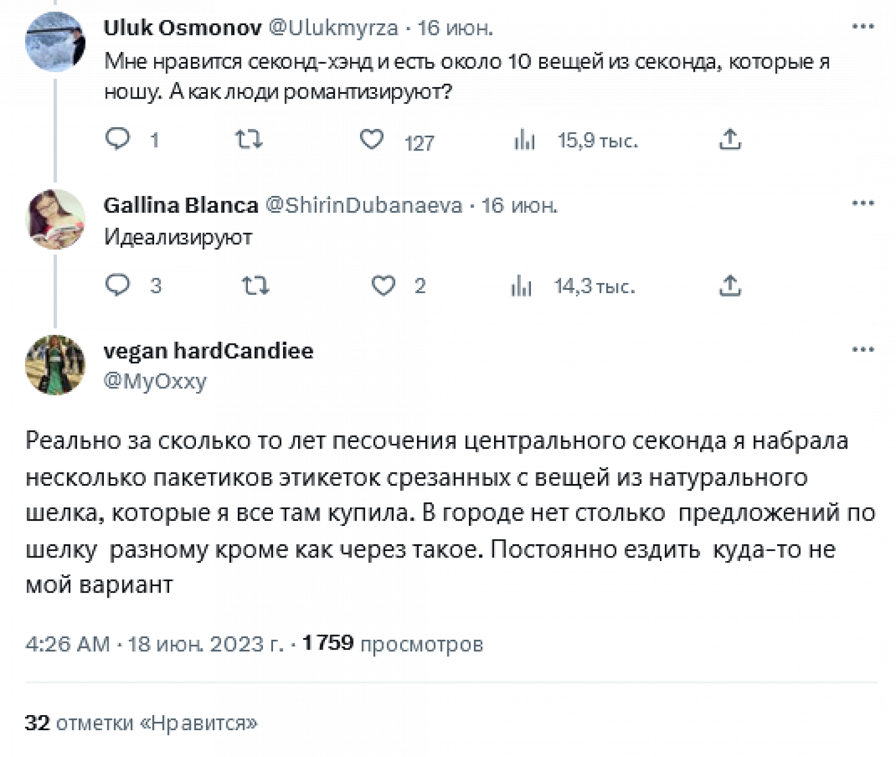The width and height of the screenshot is (896, 757).
Task: Open more options for Uluk Osmonov's tweet
Action: point(863,27)
